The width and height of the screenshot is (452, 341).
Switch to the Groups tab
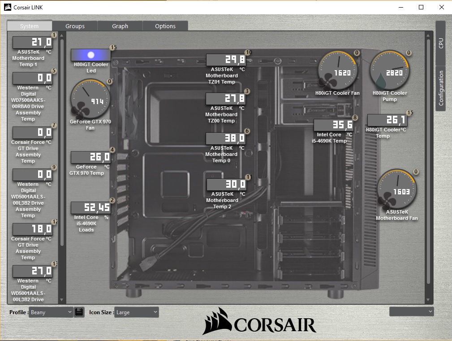tap(75, 26)
